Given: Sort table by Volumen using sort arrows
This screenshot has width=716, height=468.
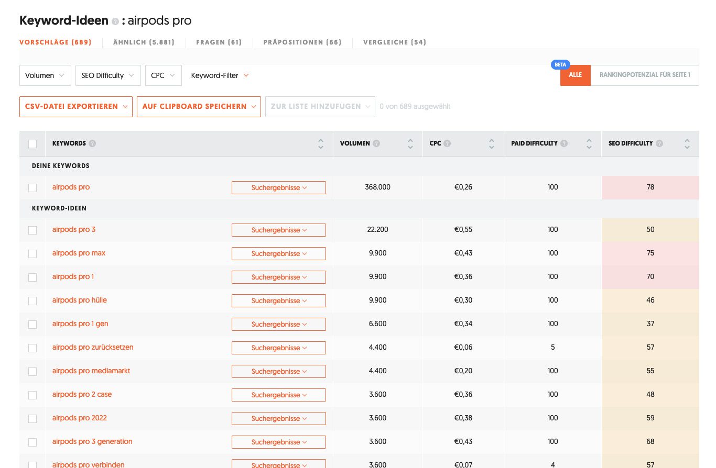Looking at the screenshot, I should [x=410, y=143].
